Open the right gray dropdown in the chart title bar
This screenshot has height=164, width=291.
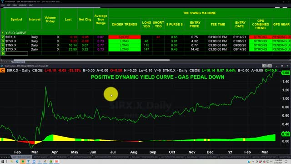pyautogui.click(x=270, y=66)
